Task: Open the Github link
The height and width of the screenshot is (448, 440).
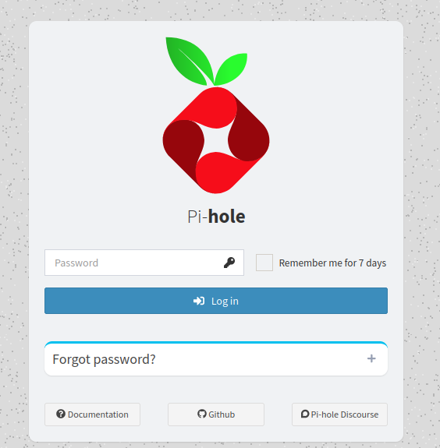Action: [216, 414]
